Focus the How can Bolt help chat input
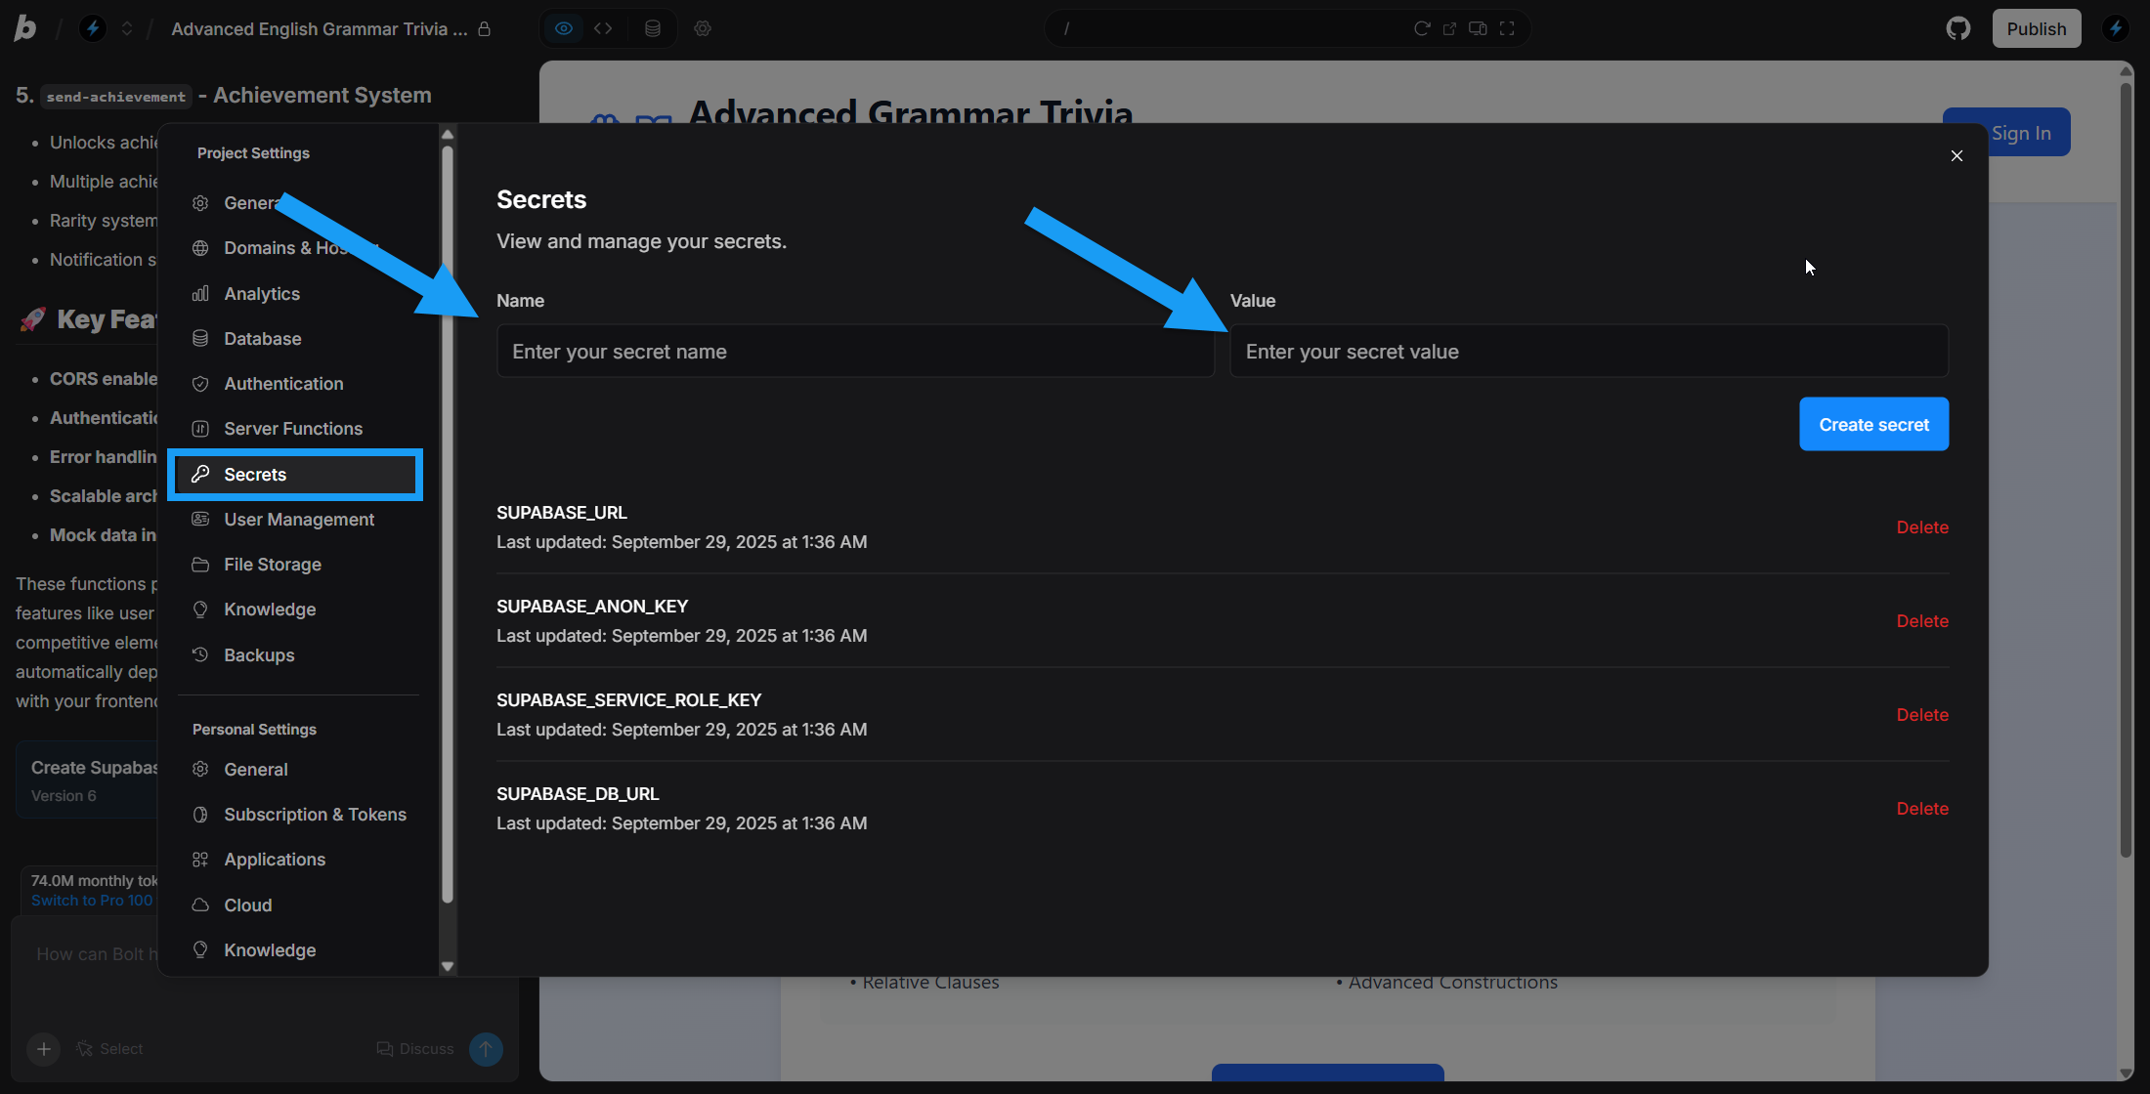Image resolution: width=2150 pixels, height=1094 pixels. (97, 954)
